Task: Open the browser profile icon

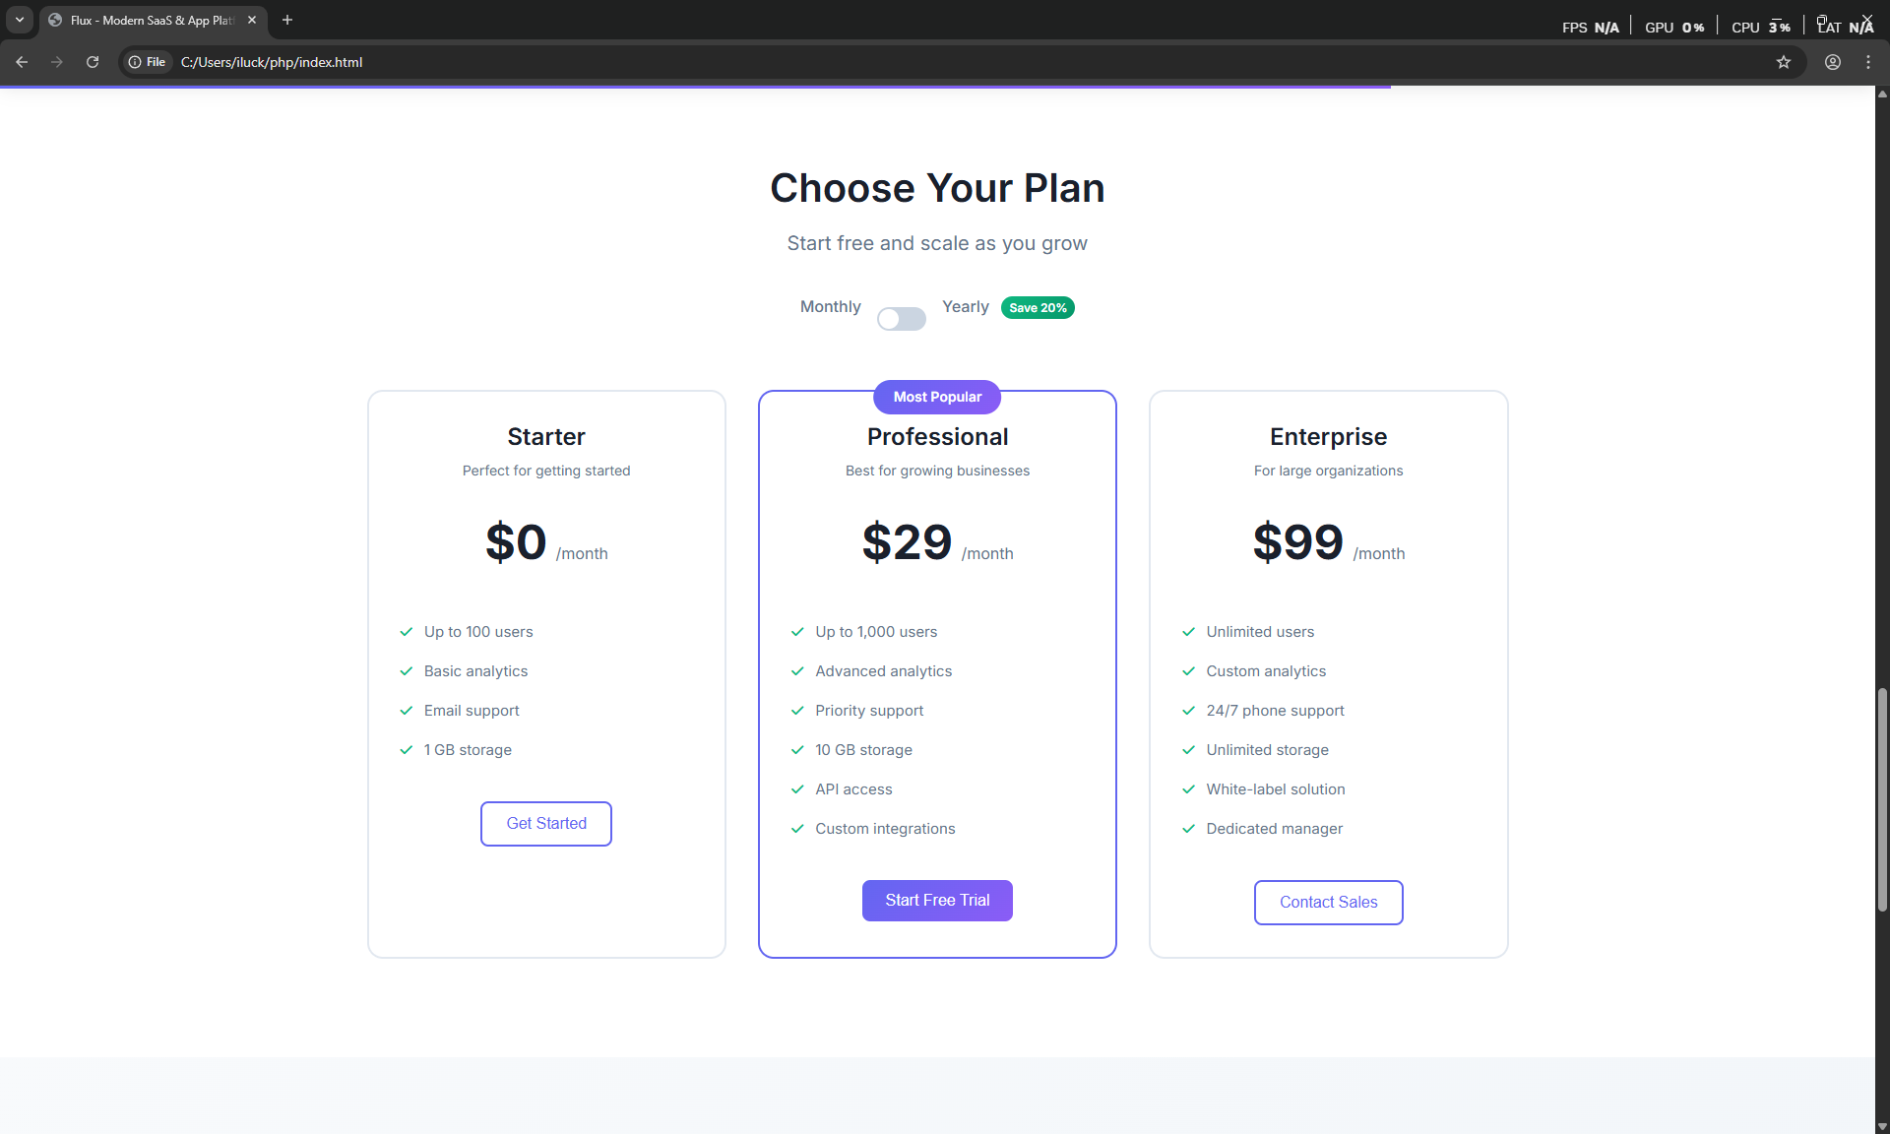Action: (1833, 62)
